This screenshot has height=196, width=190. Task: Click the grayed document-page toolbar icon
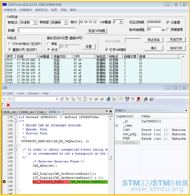[85, 99]
